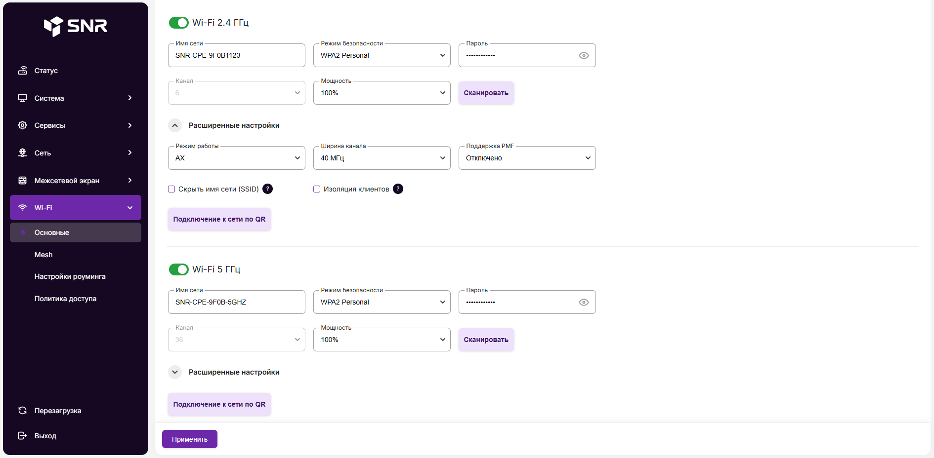The width and height of the screenshot is (934, 458).
Task: Click the Сервисы gear icon
Action: (x=23, y=125)
